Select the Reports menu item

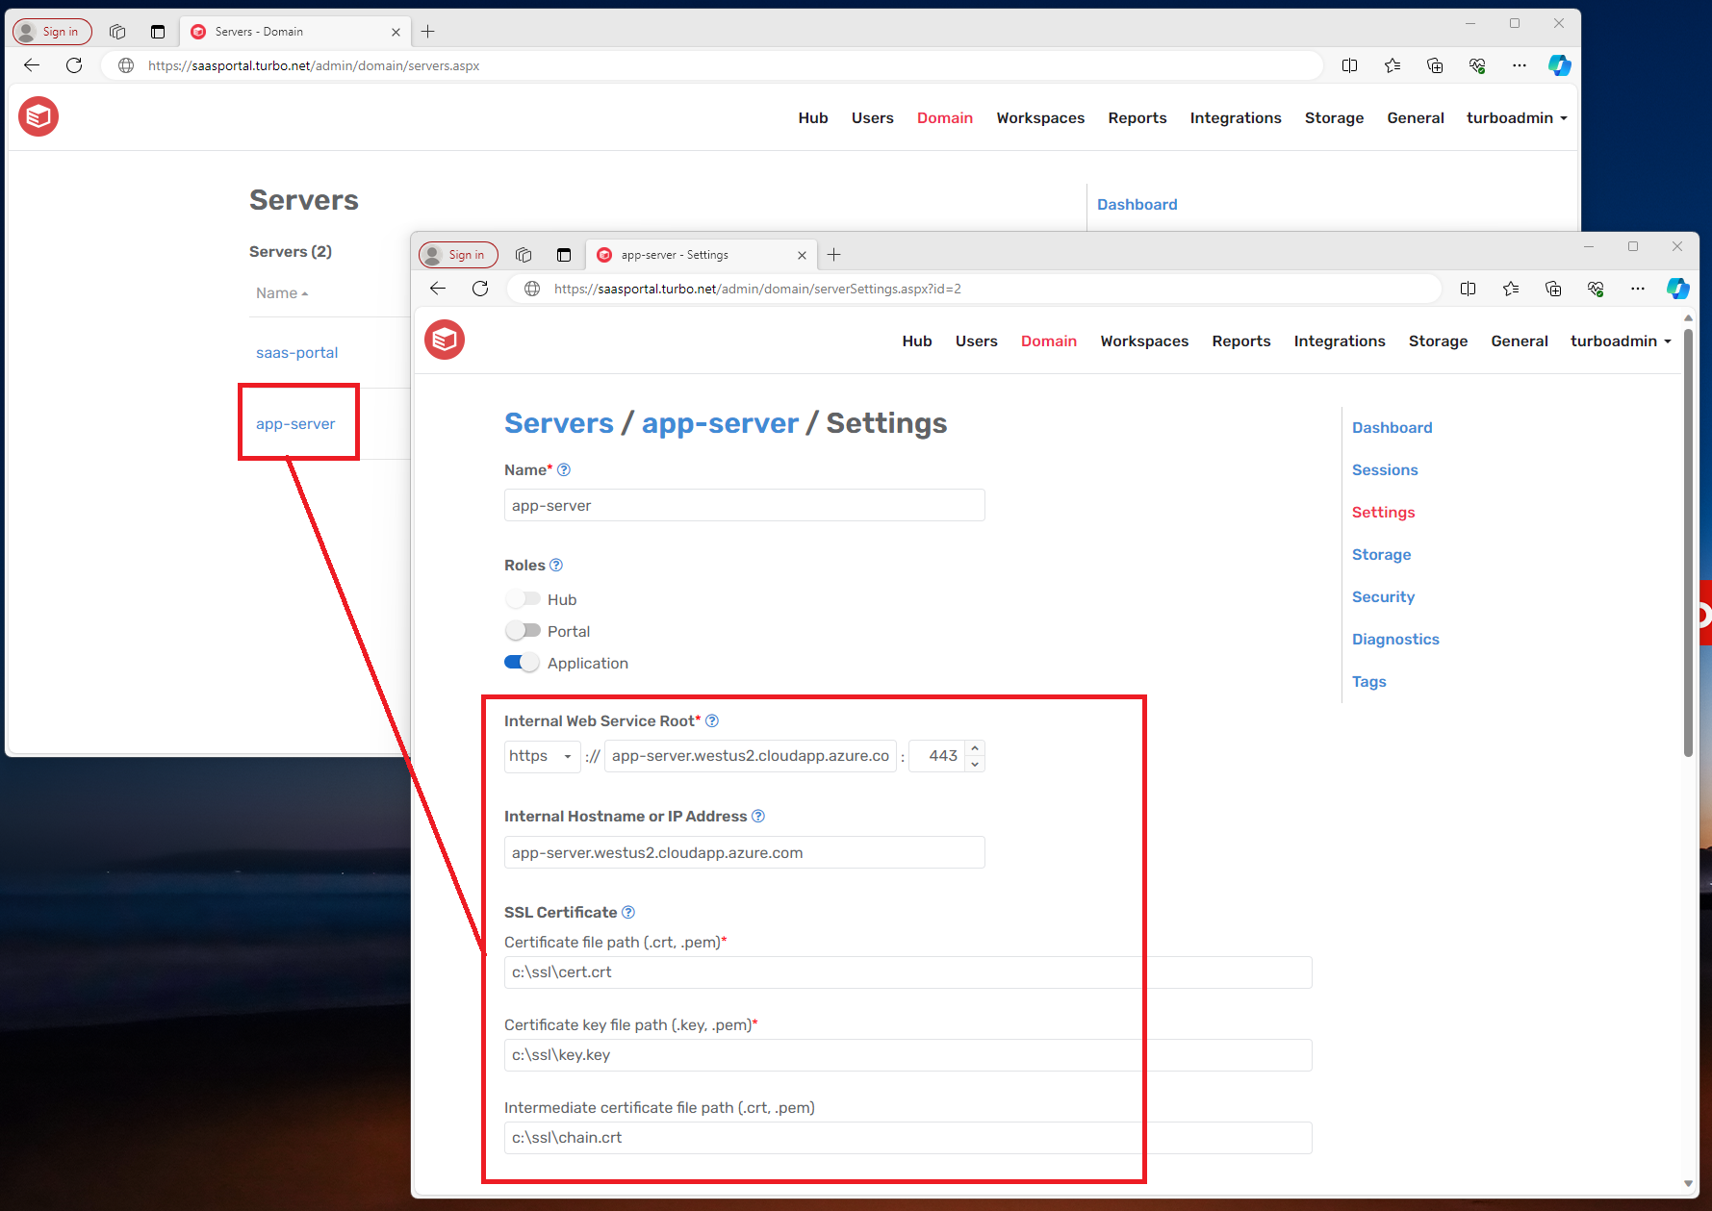pyautogui.click(x=1240, y=341)
